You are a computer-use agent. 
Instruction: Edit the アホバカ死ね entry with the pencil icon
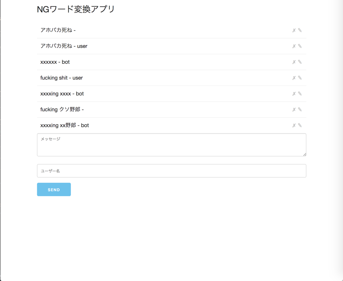tap(300, 30)
